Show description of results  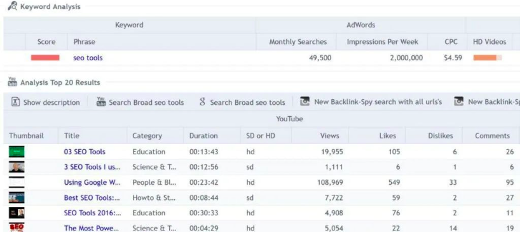(x=52, y=102)
